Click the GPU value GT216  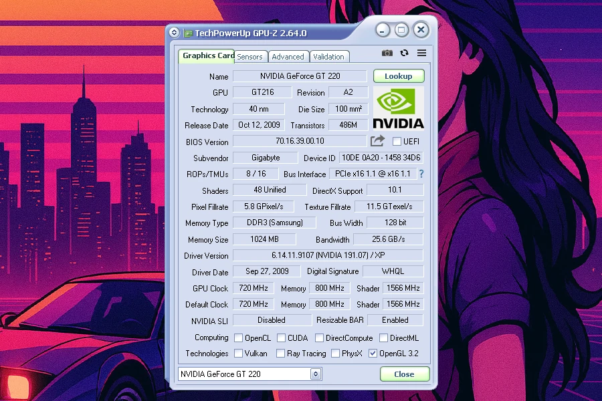(263, 92)
